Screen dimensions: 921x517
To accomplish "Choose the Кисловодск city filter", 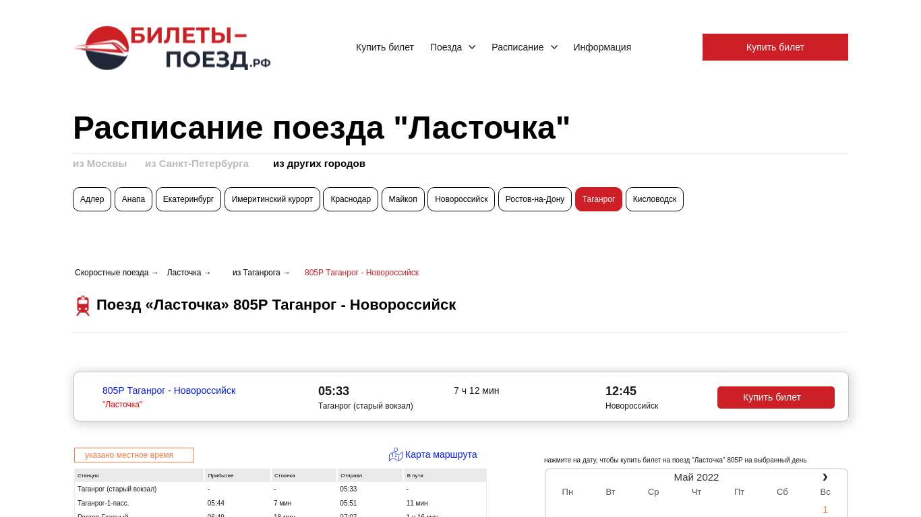I will click(654, 199).
